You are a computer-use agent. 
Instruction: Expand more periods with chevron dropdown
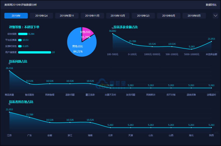[215, 16]
